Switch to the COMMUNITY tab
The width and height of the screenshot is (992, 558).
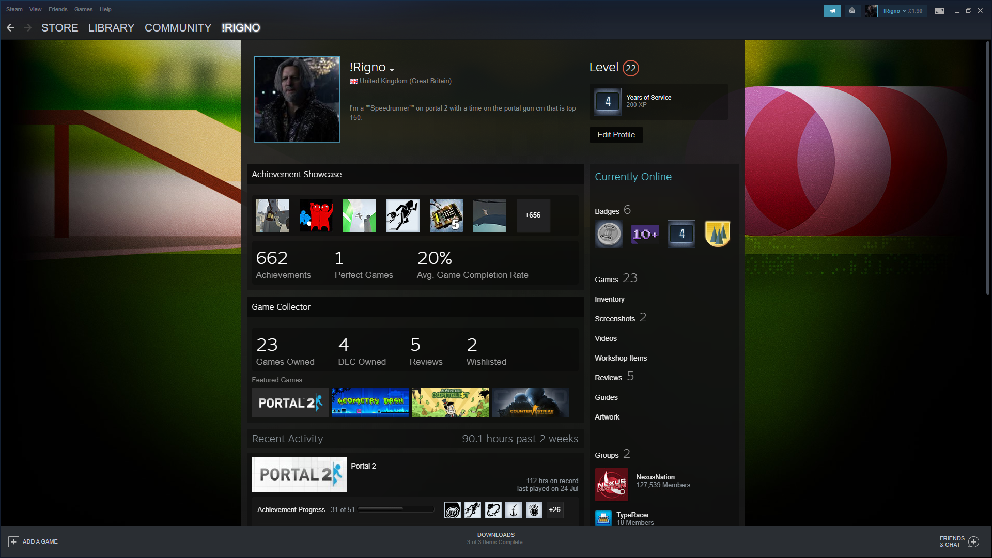(x=178, y=28)
